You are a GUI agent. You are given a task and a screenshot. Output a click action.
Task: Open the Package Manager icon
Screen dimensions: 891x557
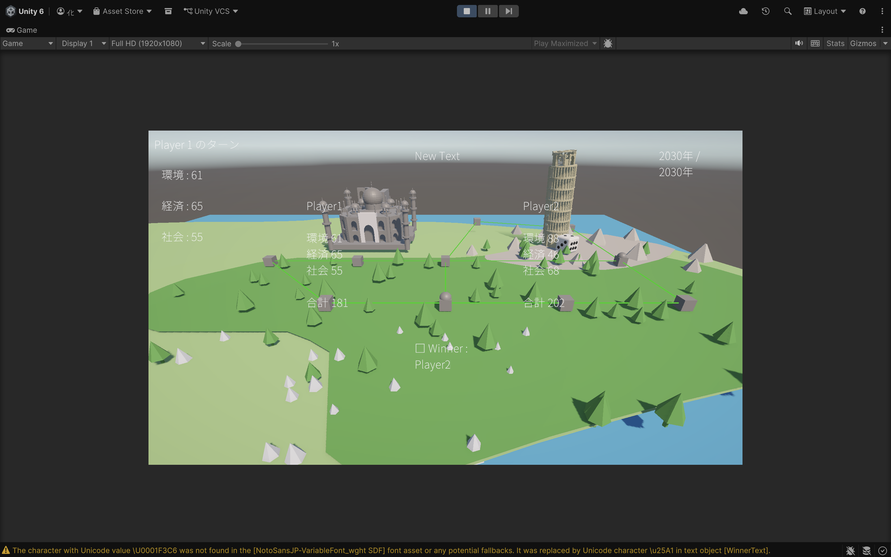[x=168, y=11]
